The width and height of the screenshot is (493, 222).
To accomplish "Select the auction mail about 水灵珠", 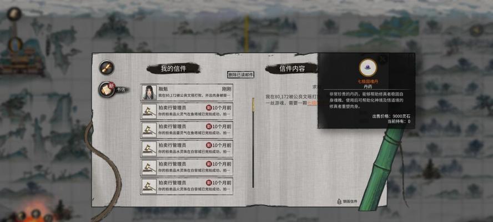I will pyautogui.click(x=187, y=149).
